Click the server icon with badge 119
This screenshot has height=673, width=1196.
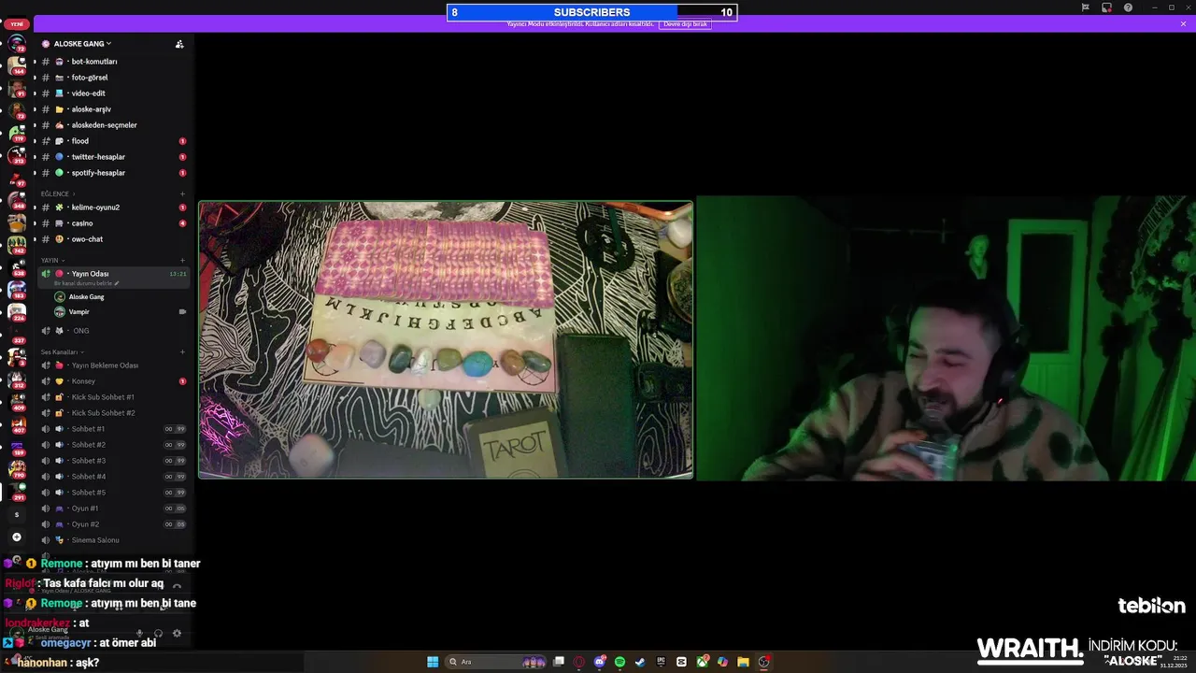pyautogui.click(x=17, y=133)
